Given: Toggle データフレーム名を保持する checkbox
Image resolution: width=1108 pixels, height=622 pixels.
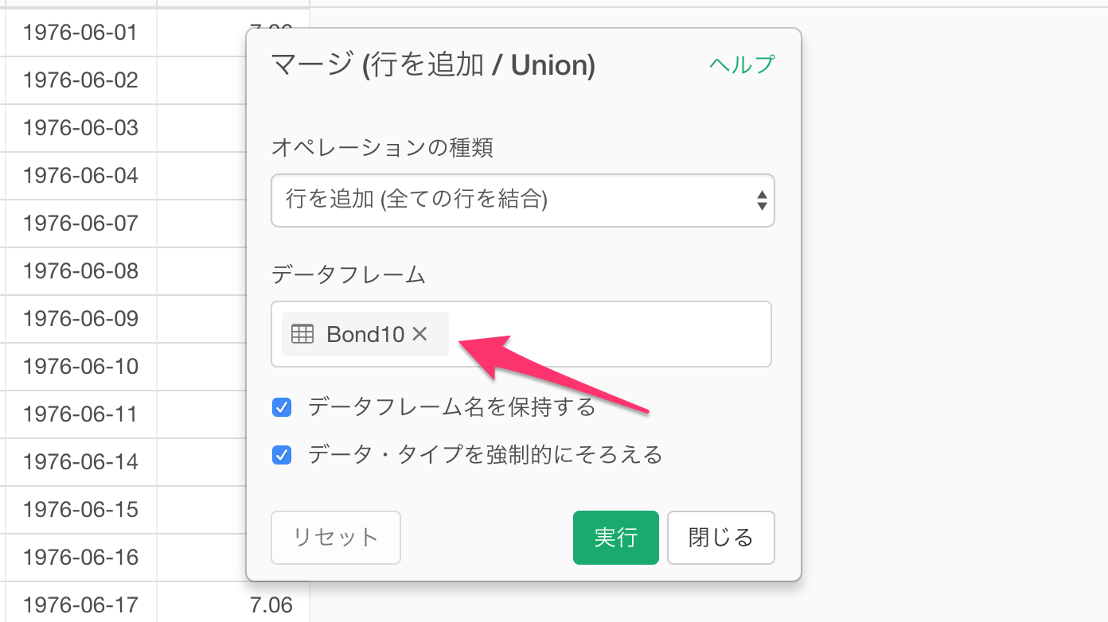Looking at the screenshot, I should point(282,408).
